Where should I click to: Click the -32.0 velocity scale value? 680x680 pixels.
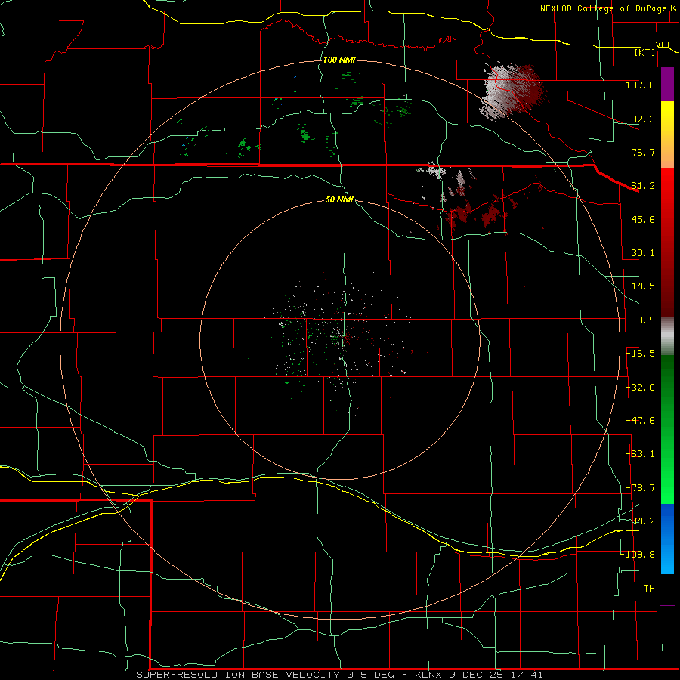click(x=641, y=388)
